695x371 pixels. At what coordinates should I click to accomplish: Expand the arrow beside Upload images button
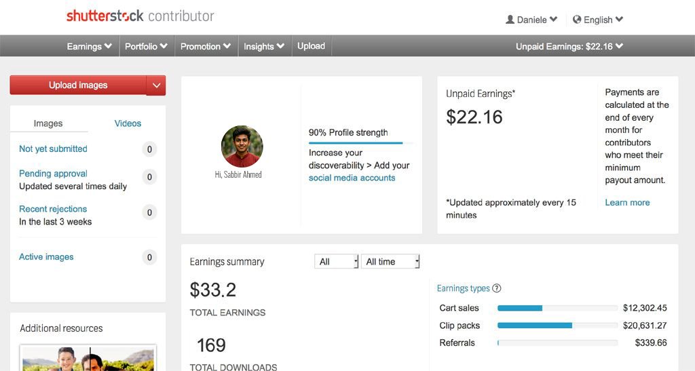[x=156, y=85]
